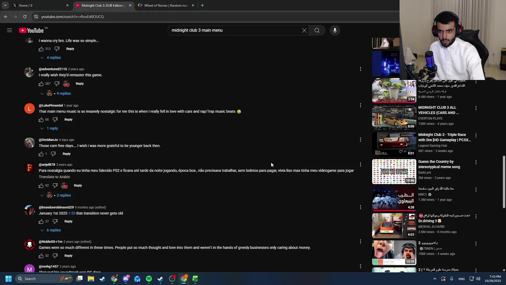Click Translate to Arabic link
This screenshot has width=506, height=285.
pyautogui.click(x=55, y=177)
